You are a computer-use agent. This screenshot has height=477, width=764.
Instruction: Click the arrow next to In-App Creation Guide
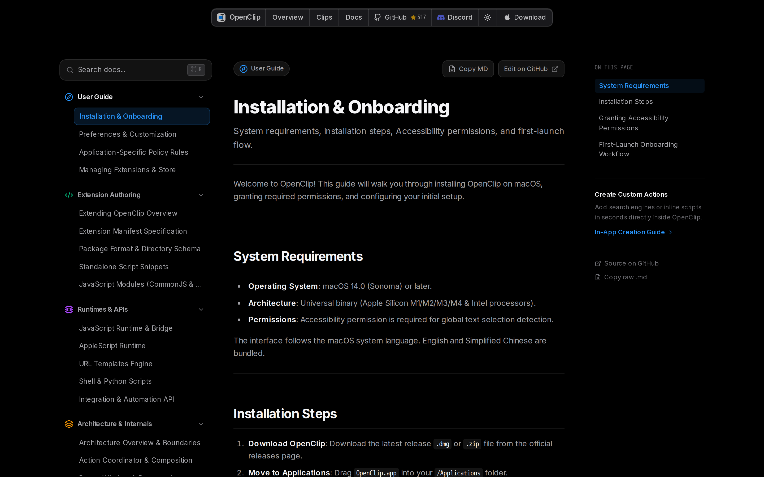pos(671,232)
